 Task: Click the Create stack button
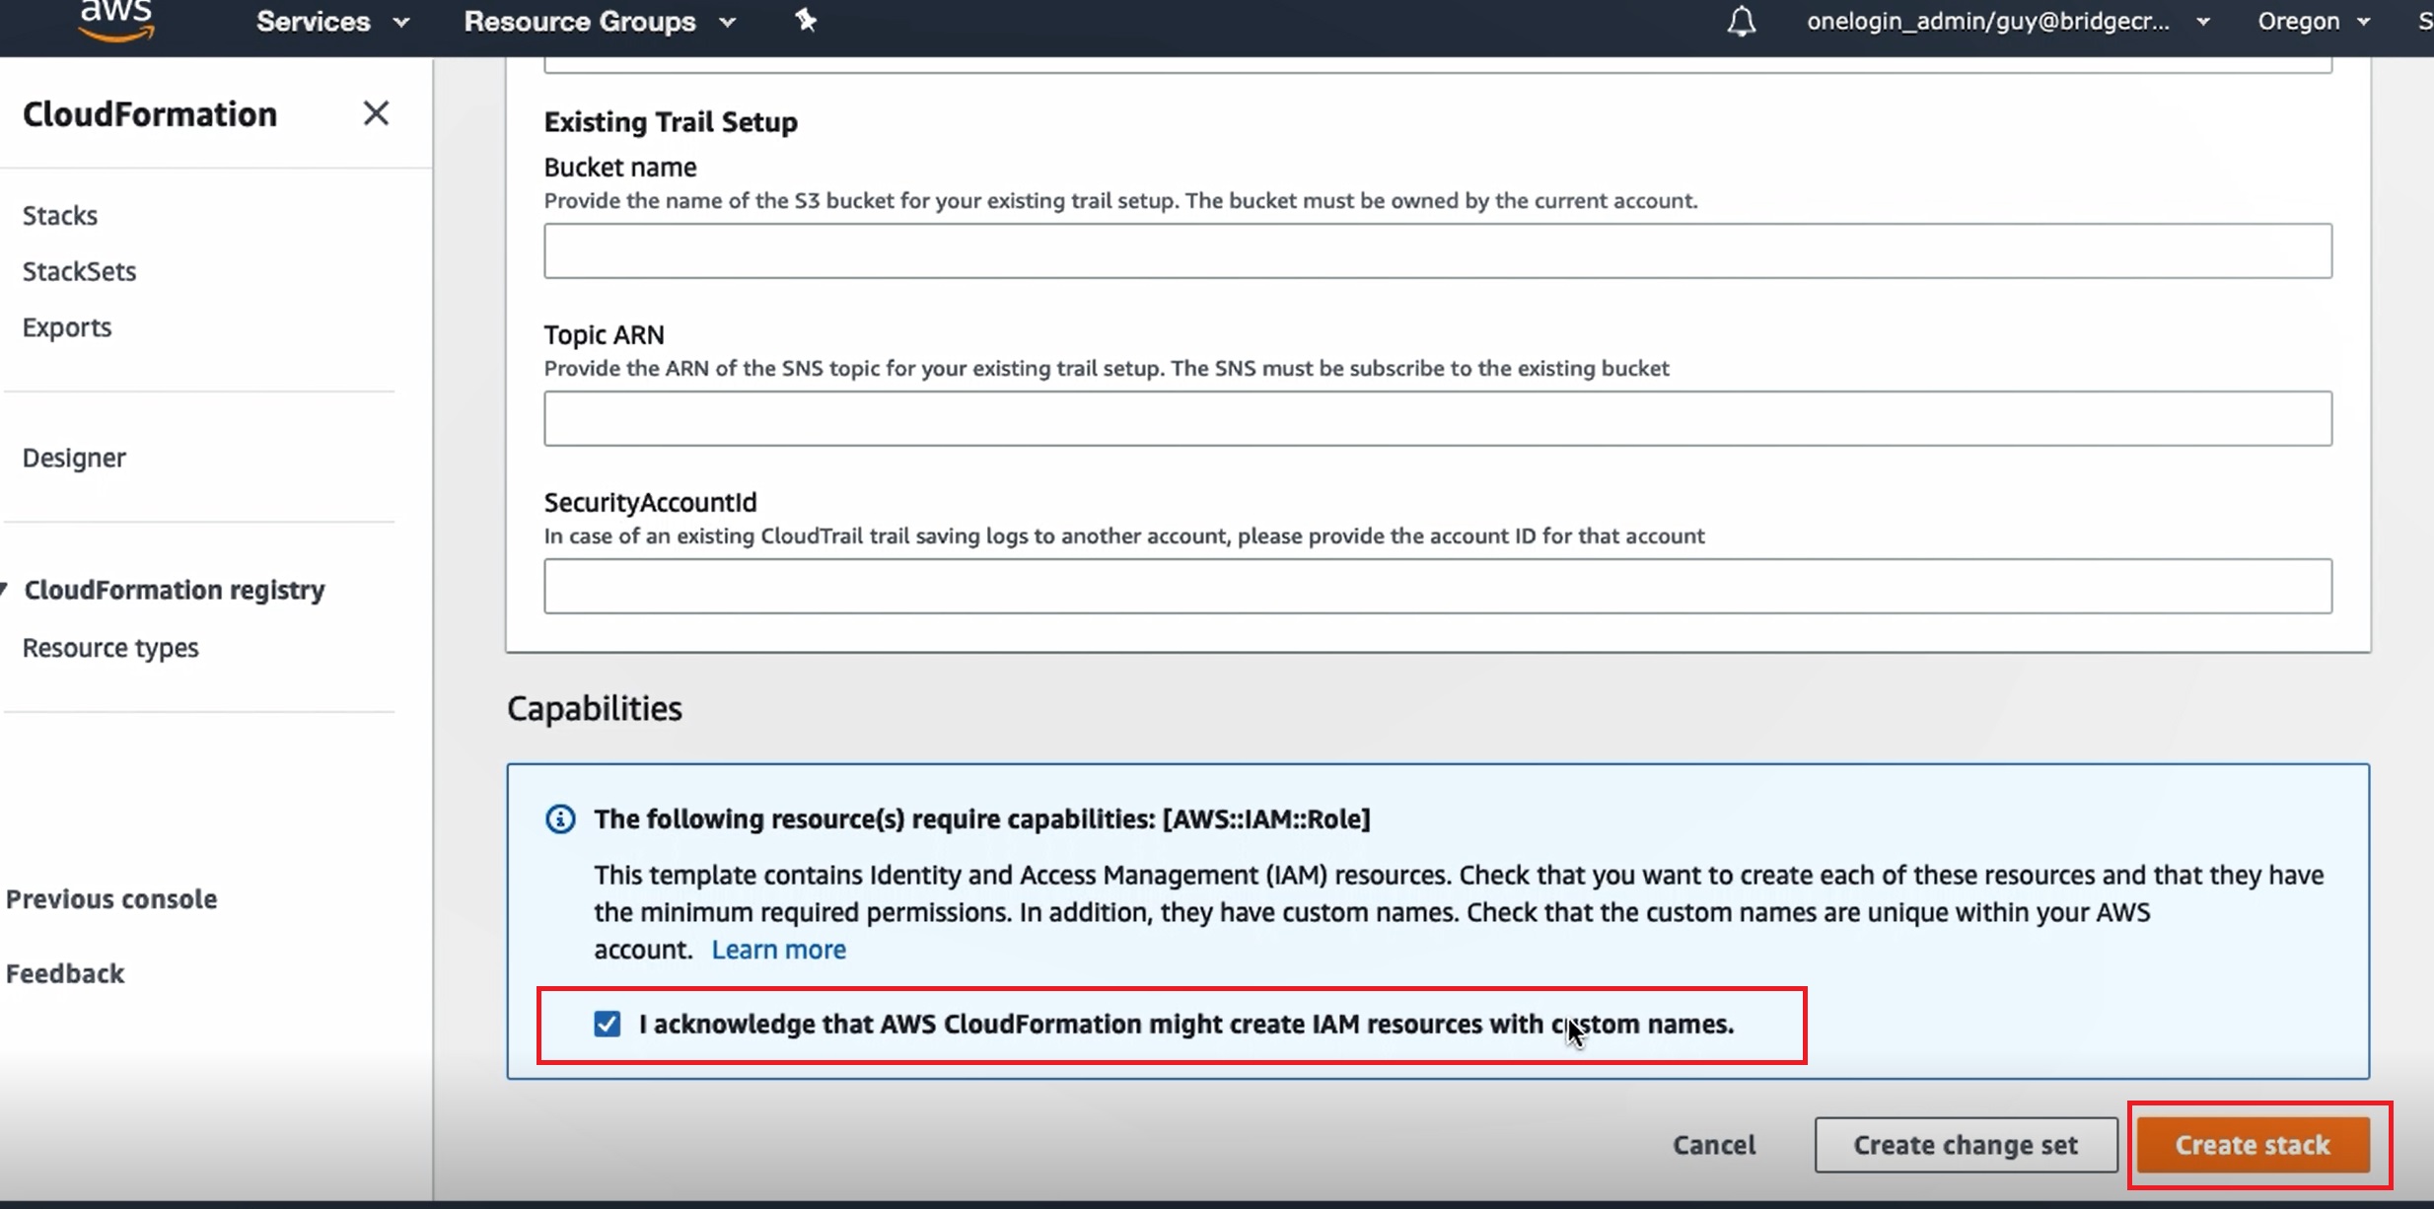pyautogui.click(x=2253, y=1145)
